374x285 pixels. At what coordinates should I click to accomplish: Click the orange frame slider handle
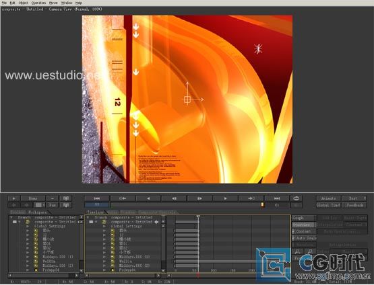(262, 205)
